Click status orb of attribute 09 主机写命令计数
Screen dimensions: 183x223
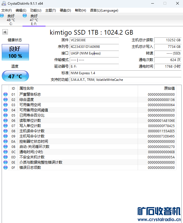pyautogui.click(x=5, y=136)
